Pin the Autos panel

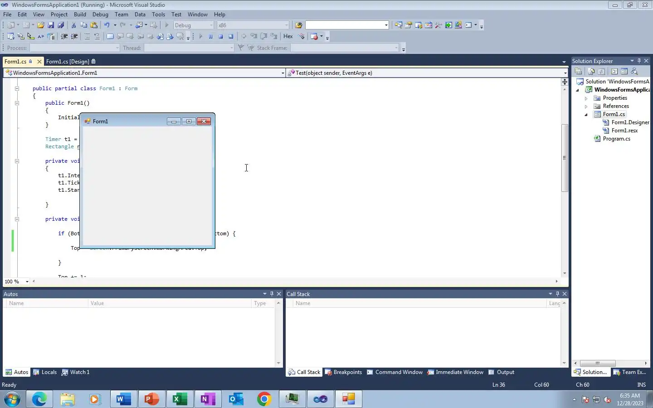pos(272,294)
